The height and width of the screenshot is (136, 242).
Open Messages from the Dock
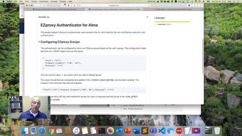point(171,131)
